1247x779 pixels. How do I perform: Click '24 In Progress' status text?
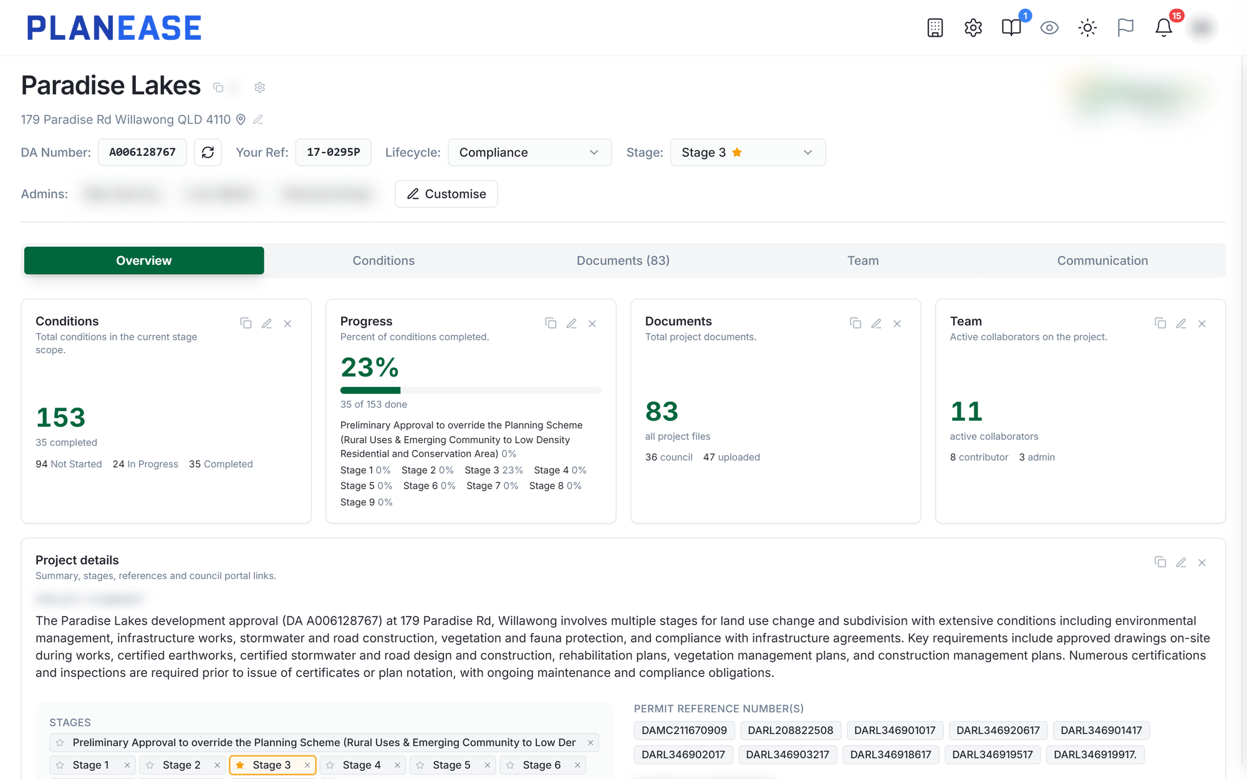click(145, 464)
